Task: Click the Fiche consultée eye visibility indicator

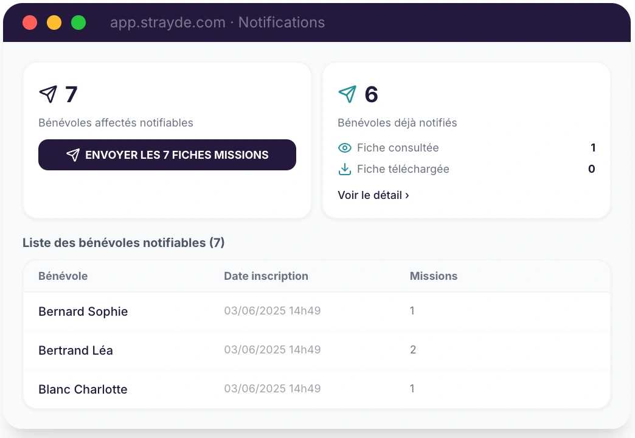Action: [x=345, y=147]
